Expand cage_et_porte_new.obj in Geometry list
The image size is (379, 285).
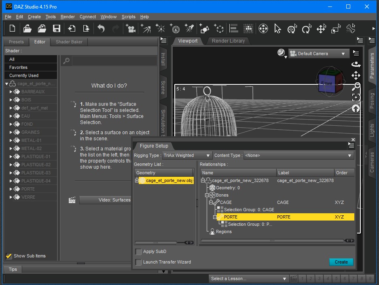pyautogui.click(x=137, y=180)
